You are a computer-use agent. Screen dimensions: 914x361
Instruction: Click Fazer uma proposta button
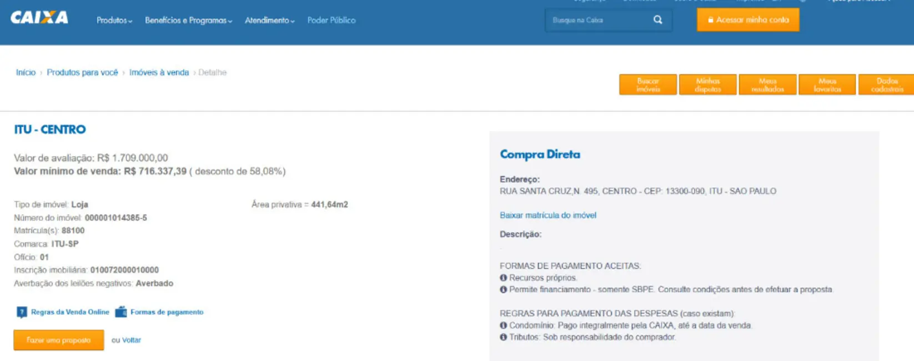click(58, 340)
